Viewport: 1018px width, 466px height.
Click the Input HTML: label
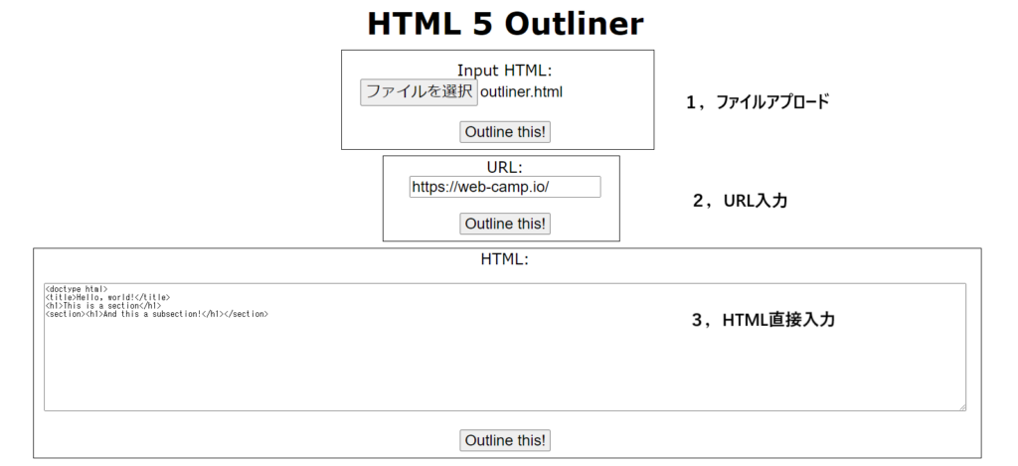504,71
